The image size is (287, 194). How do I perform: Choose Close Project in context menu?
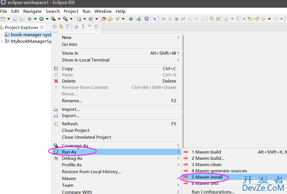click(117, 130)
